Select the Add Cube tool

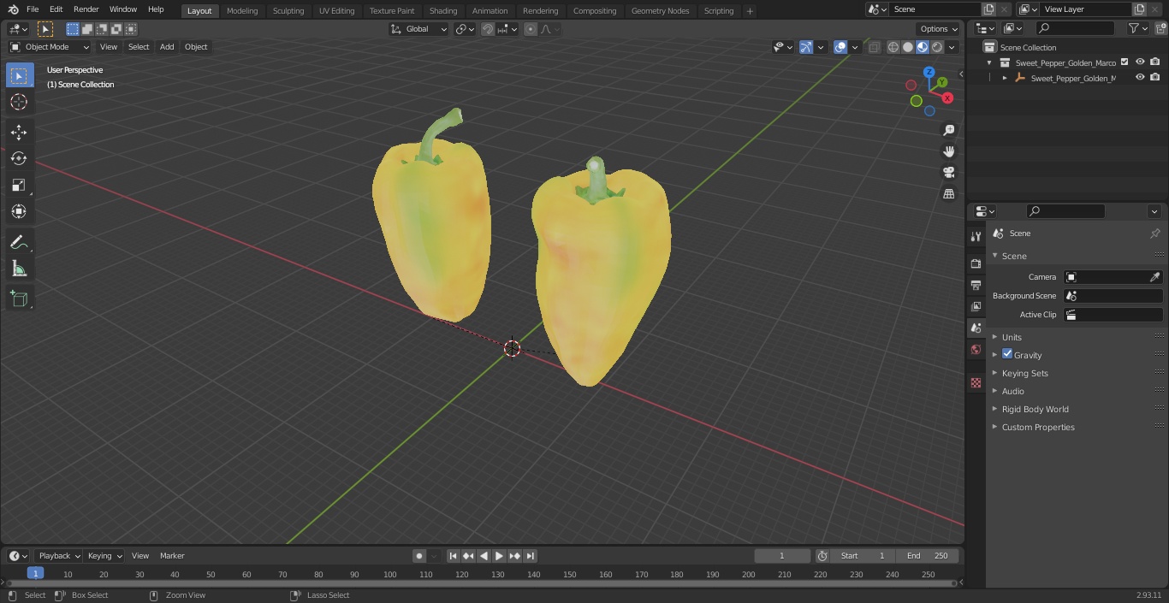coord(19,299)
